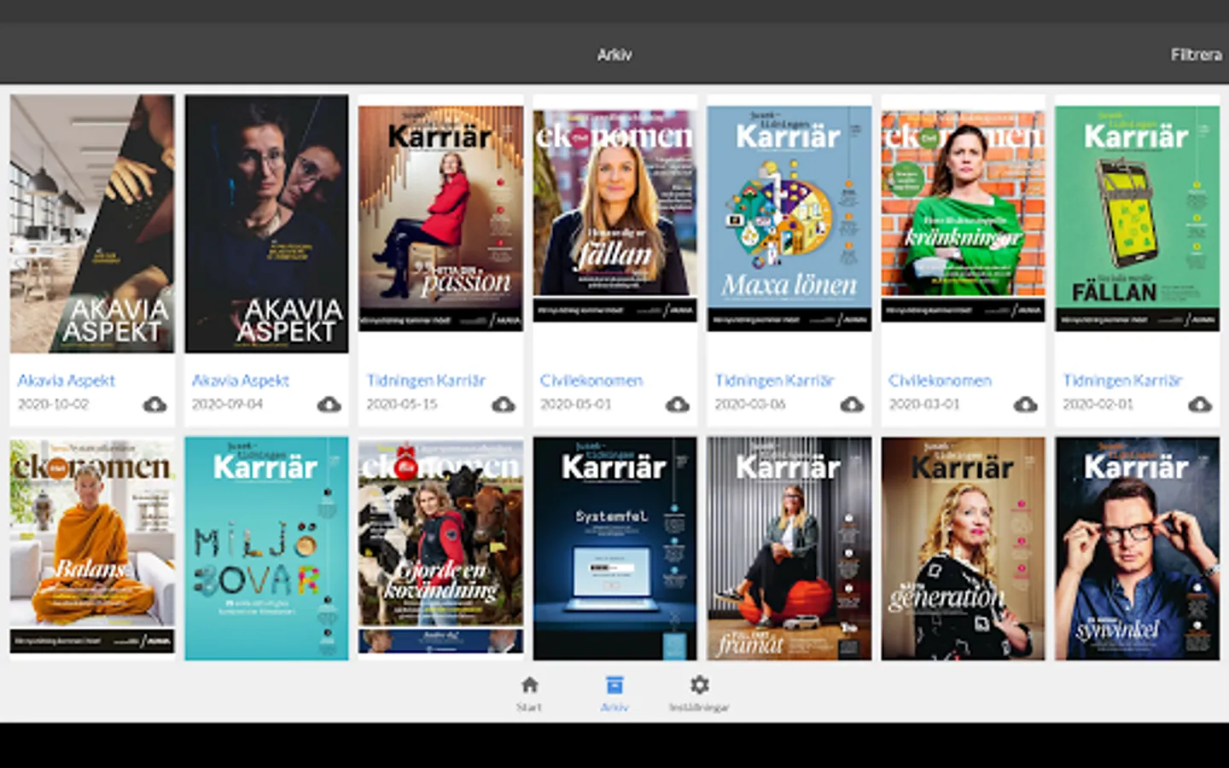The image size is (1229, 768).
Task: Open Karriär 'generation' cover
Action: [x=964, y=549]
